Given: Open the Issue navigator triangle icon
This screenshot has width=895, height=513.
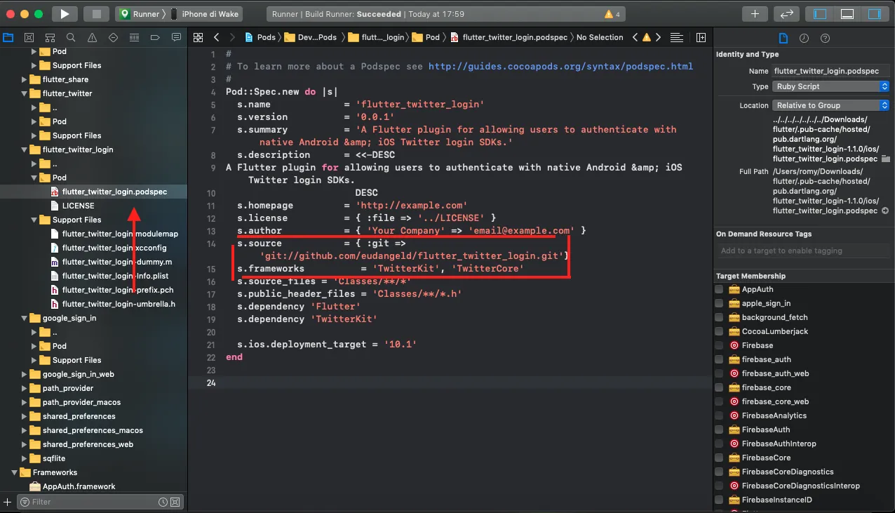Looking at the screenshot, I should pyautogui.click(x=93, y=37).
